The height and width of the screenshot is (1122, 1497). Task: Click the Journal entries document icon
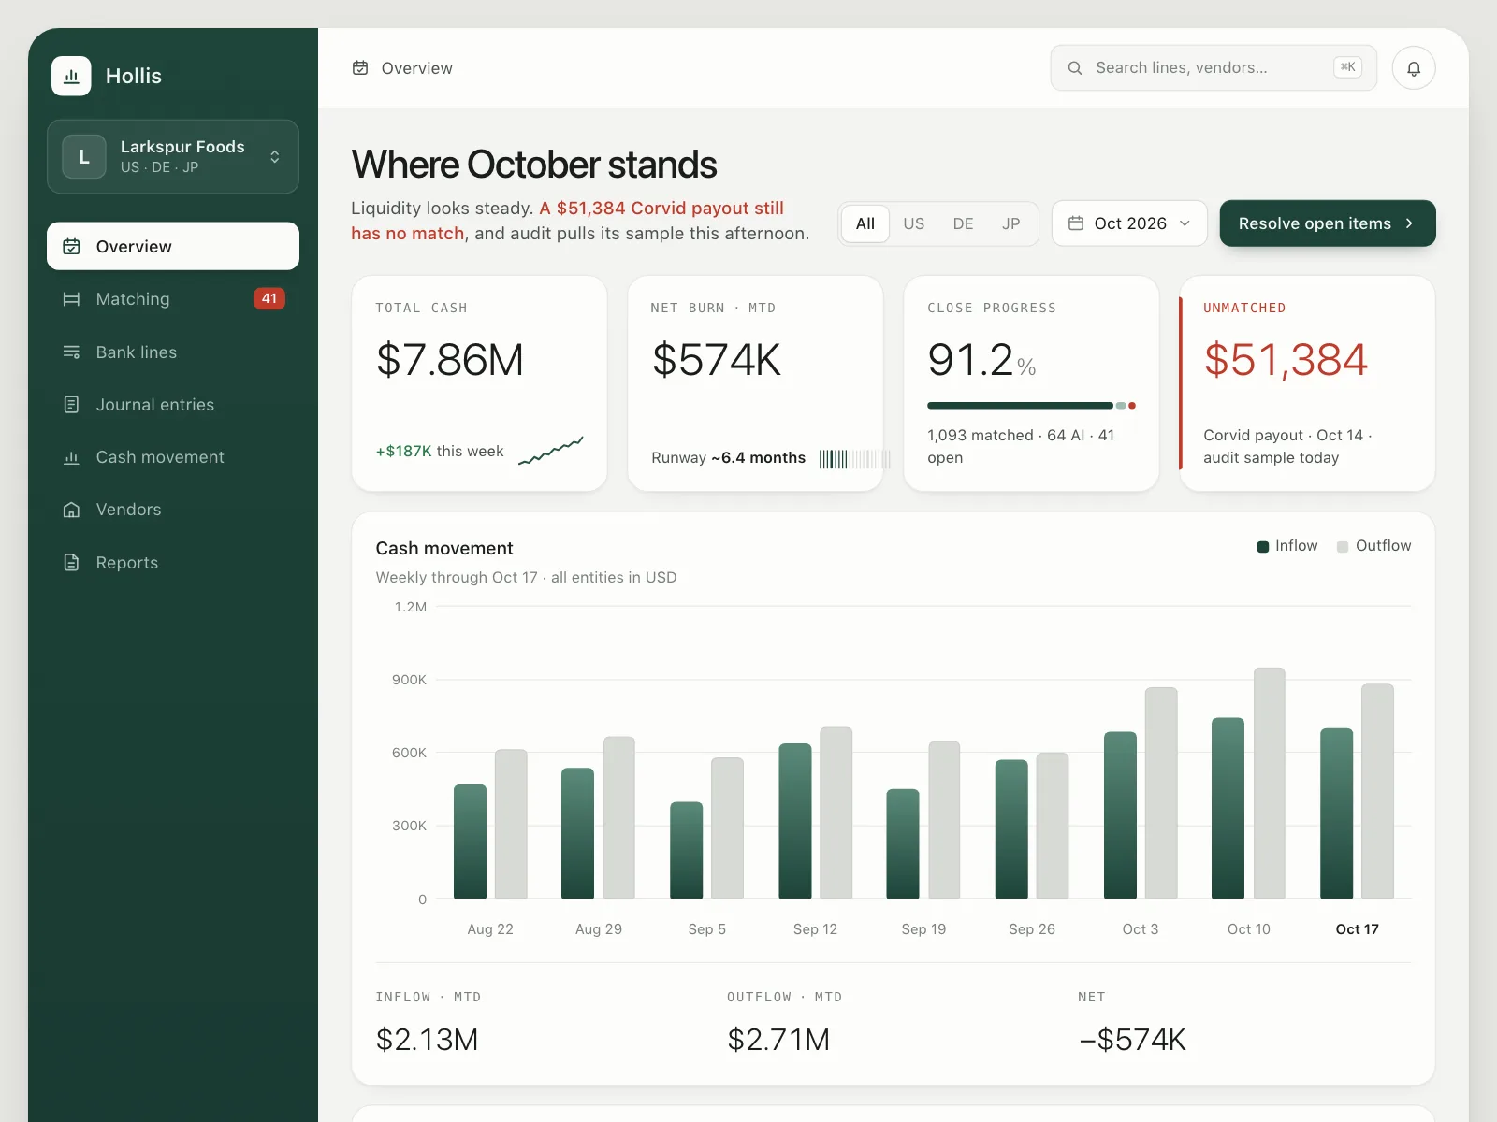tap(71, 405)
